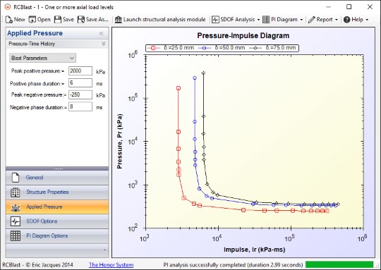Click the topmost black diamond data point
This screenshot has width=381, height=270.
point(204,73)
